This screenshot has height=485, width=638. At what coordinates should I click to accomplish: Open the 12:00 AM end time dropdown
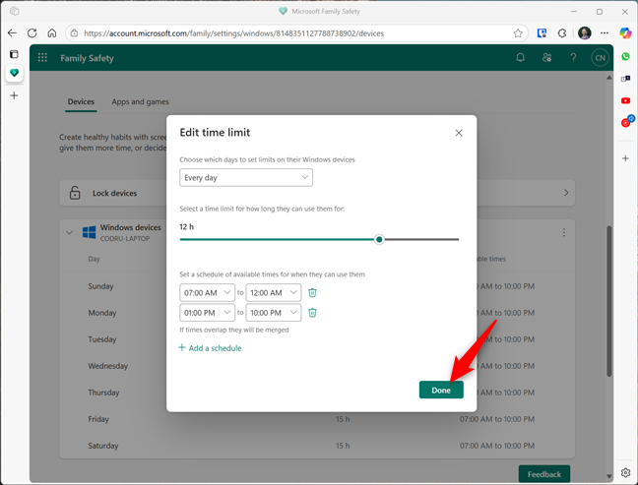click(274, 292)
